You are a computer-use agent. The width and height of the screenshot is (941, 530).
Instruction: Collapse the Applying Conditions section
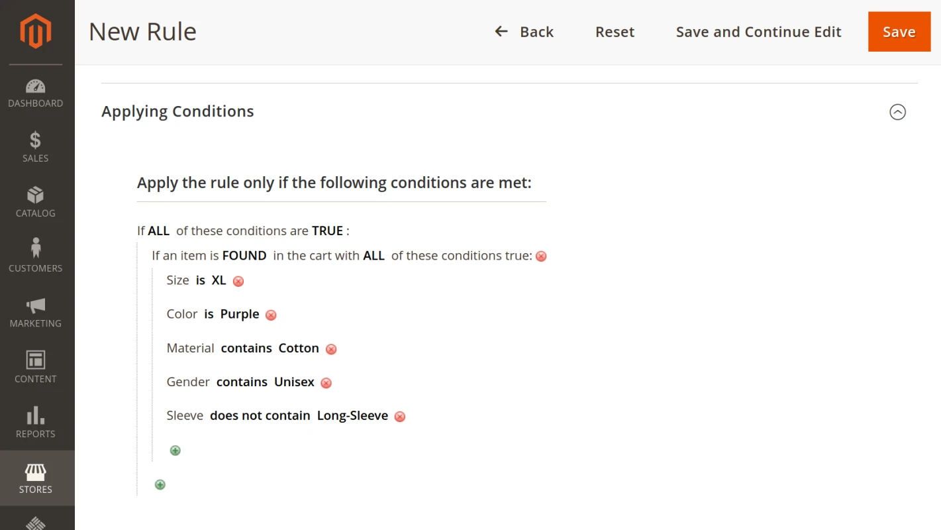897,112
